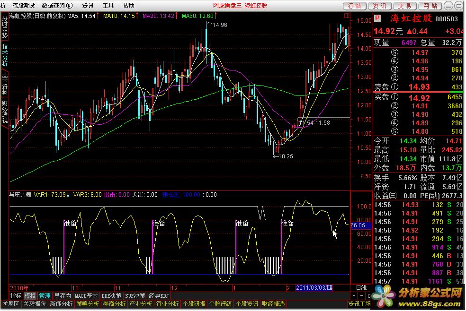Click the 日线 period selector
The height and width of the screenshot is (311, 466).
(x=361, y=287)
